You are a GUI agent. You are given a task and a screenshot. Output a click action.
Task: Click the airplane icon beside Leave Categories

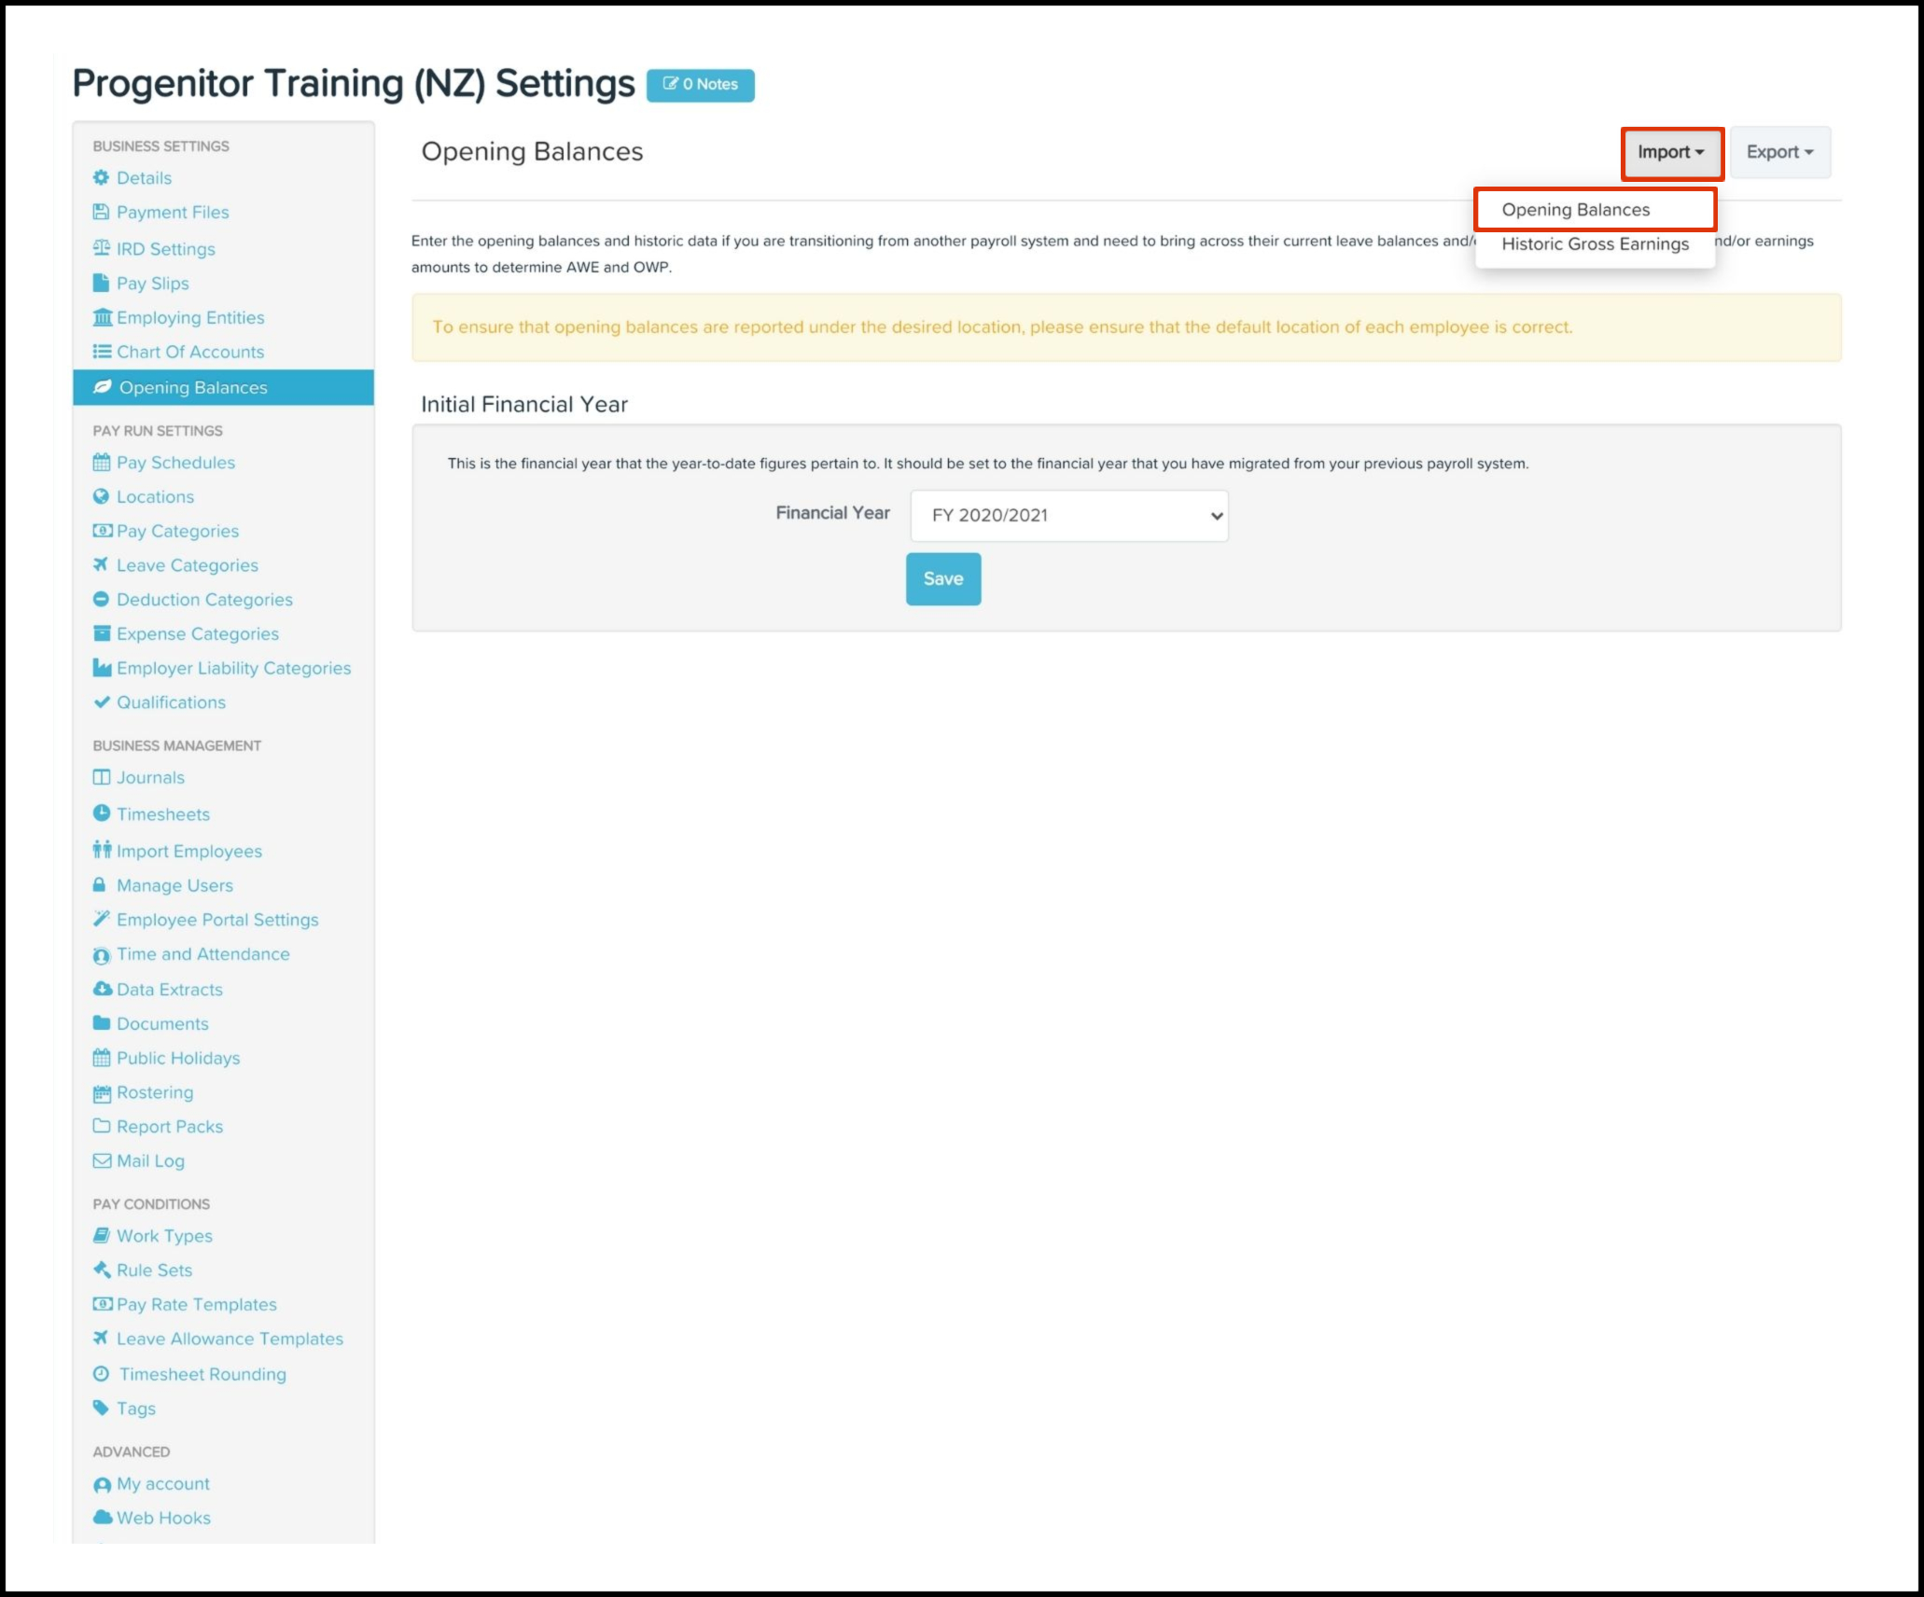(x=101, y=564)
